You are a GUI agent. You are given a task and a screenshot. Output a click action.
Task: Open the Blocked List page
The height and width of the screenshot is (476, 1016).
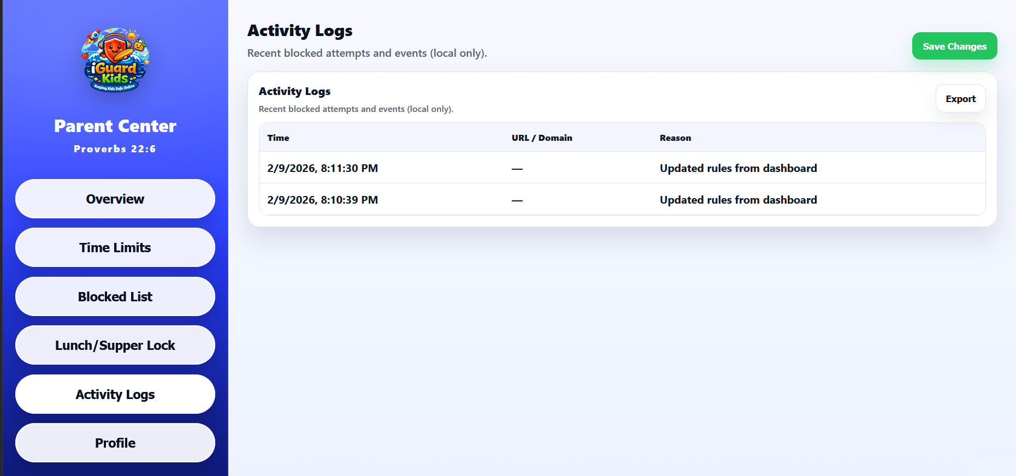pyautogui.click(x=115, y=296)
